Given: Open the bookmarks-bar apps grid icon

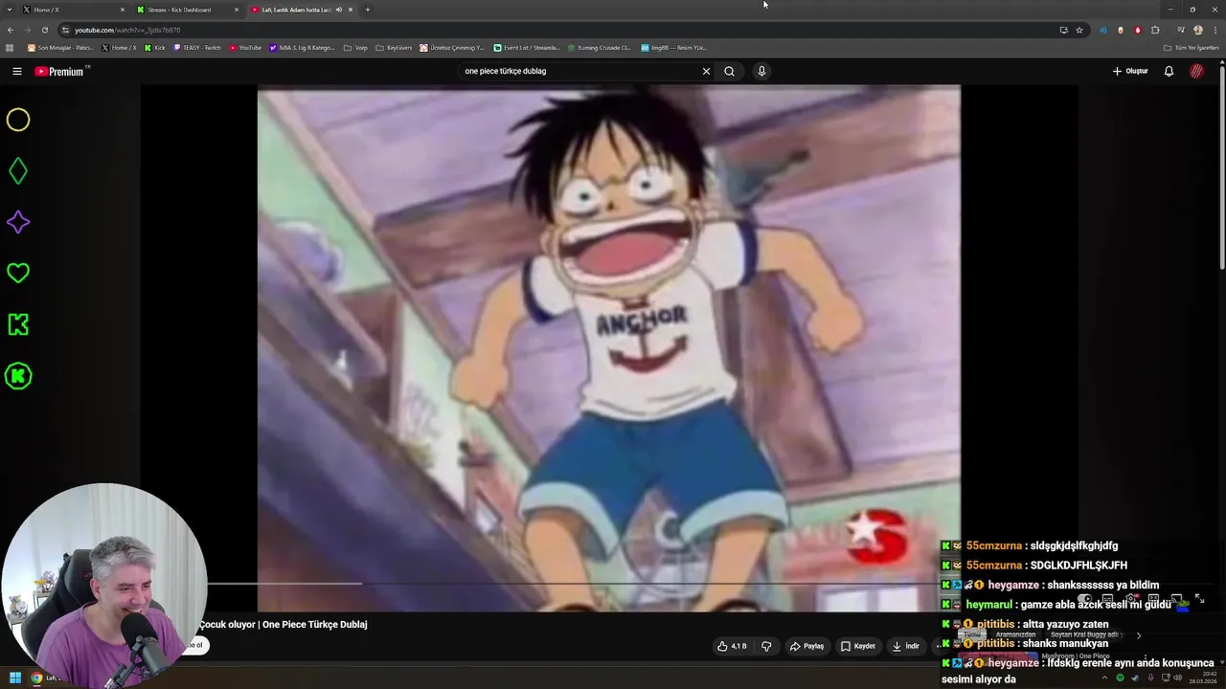Looking at the screenshot, I should (x=10, y=47).
